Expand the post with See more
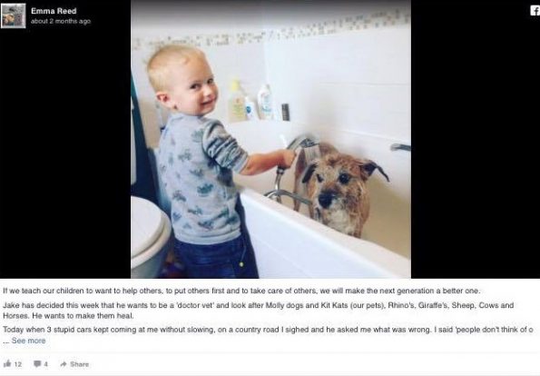The image size is (540, 376). coord(28,341)
